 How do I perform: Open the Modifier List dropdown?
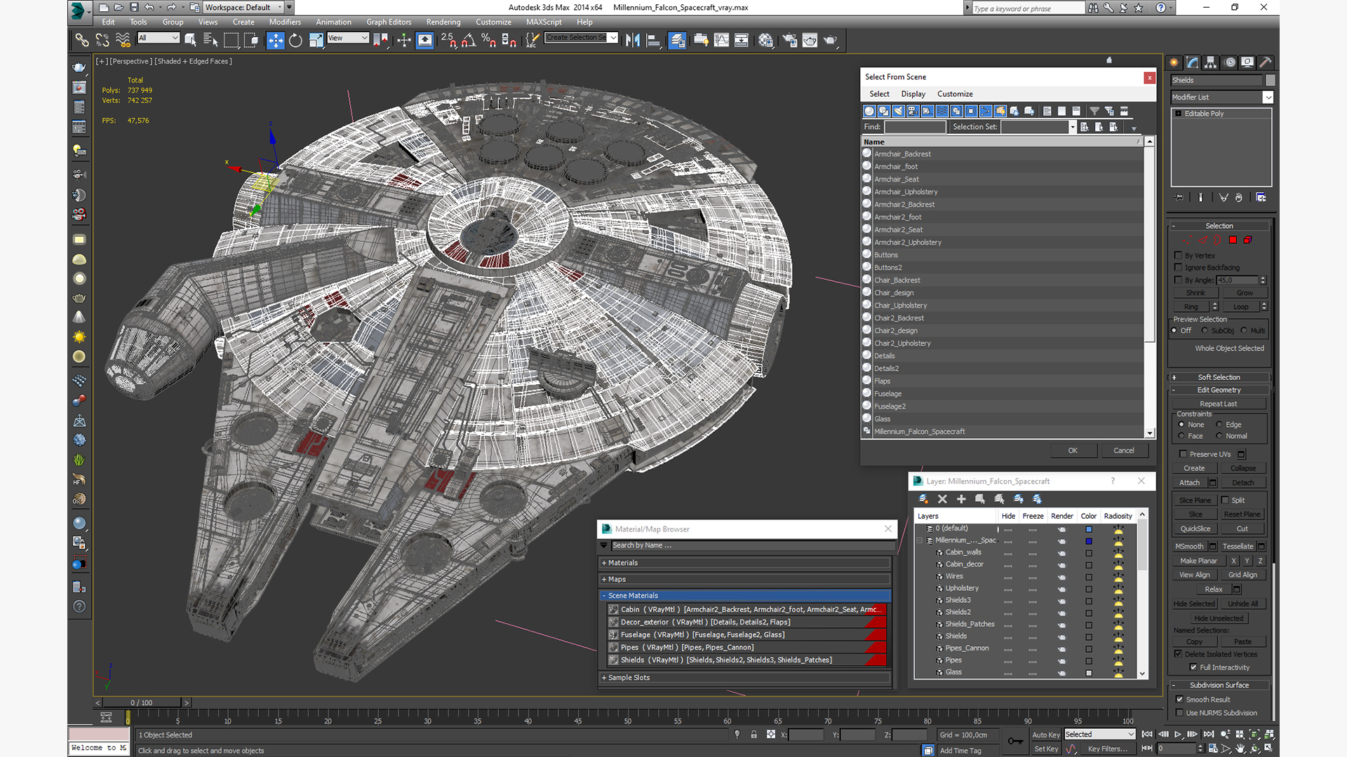pos(1222,97)
